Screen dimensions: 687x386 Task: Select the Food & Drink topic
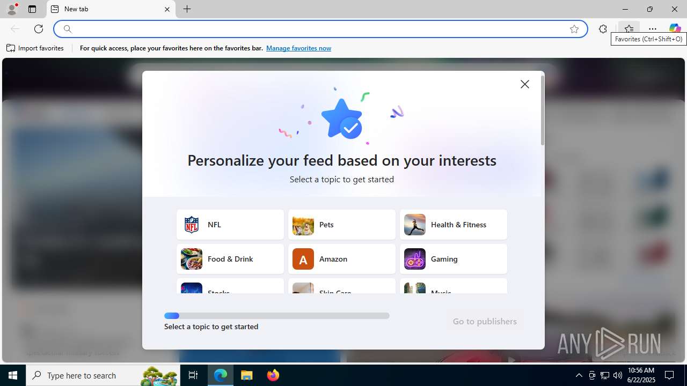230,259
